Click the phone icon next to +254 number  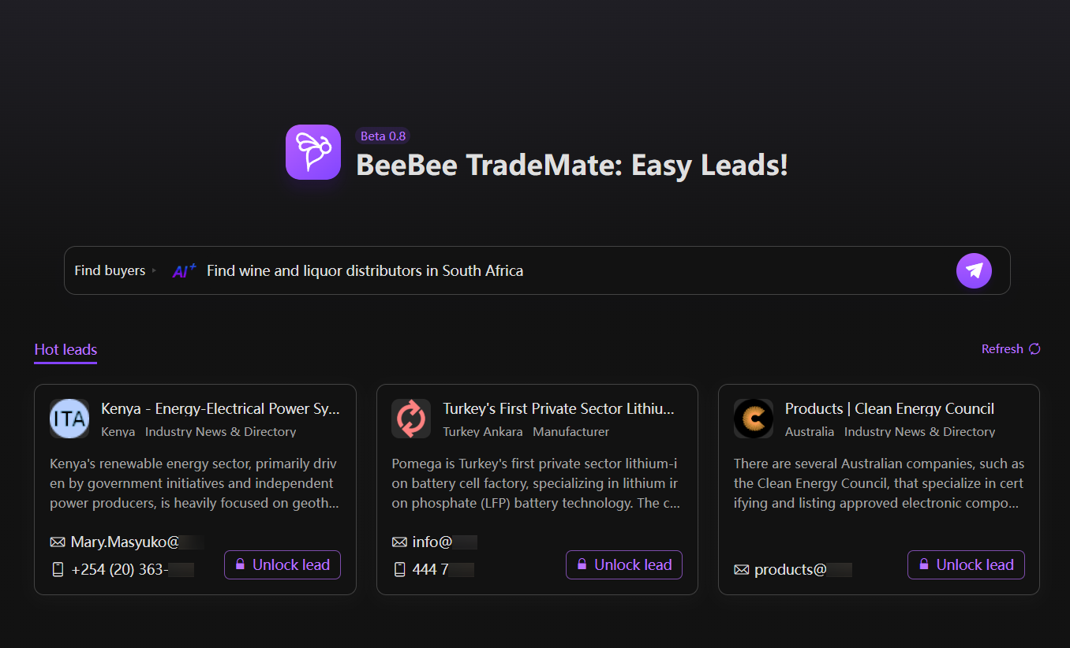point(58,569)
